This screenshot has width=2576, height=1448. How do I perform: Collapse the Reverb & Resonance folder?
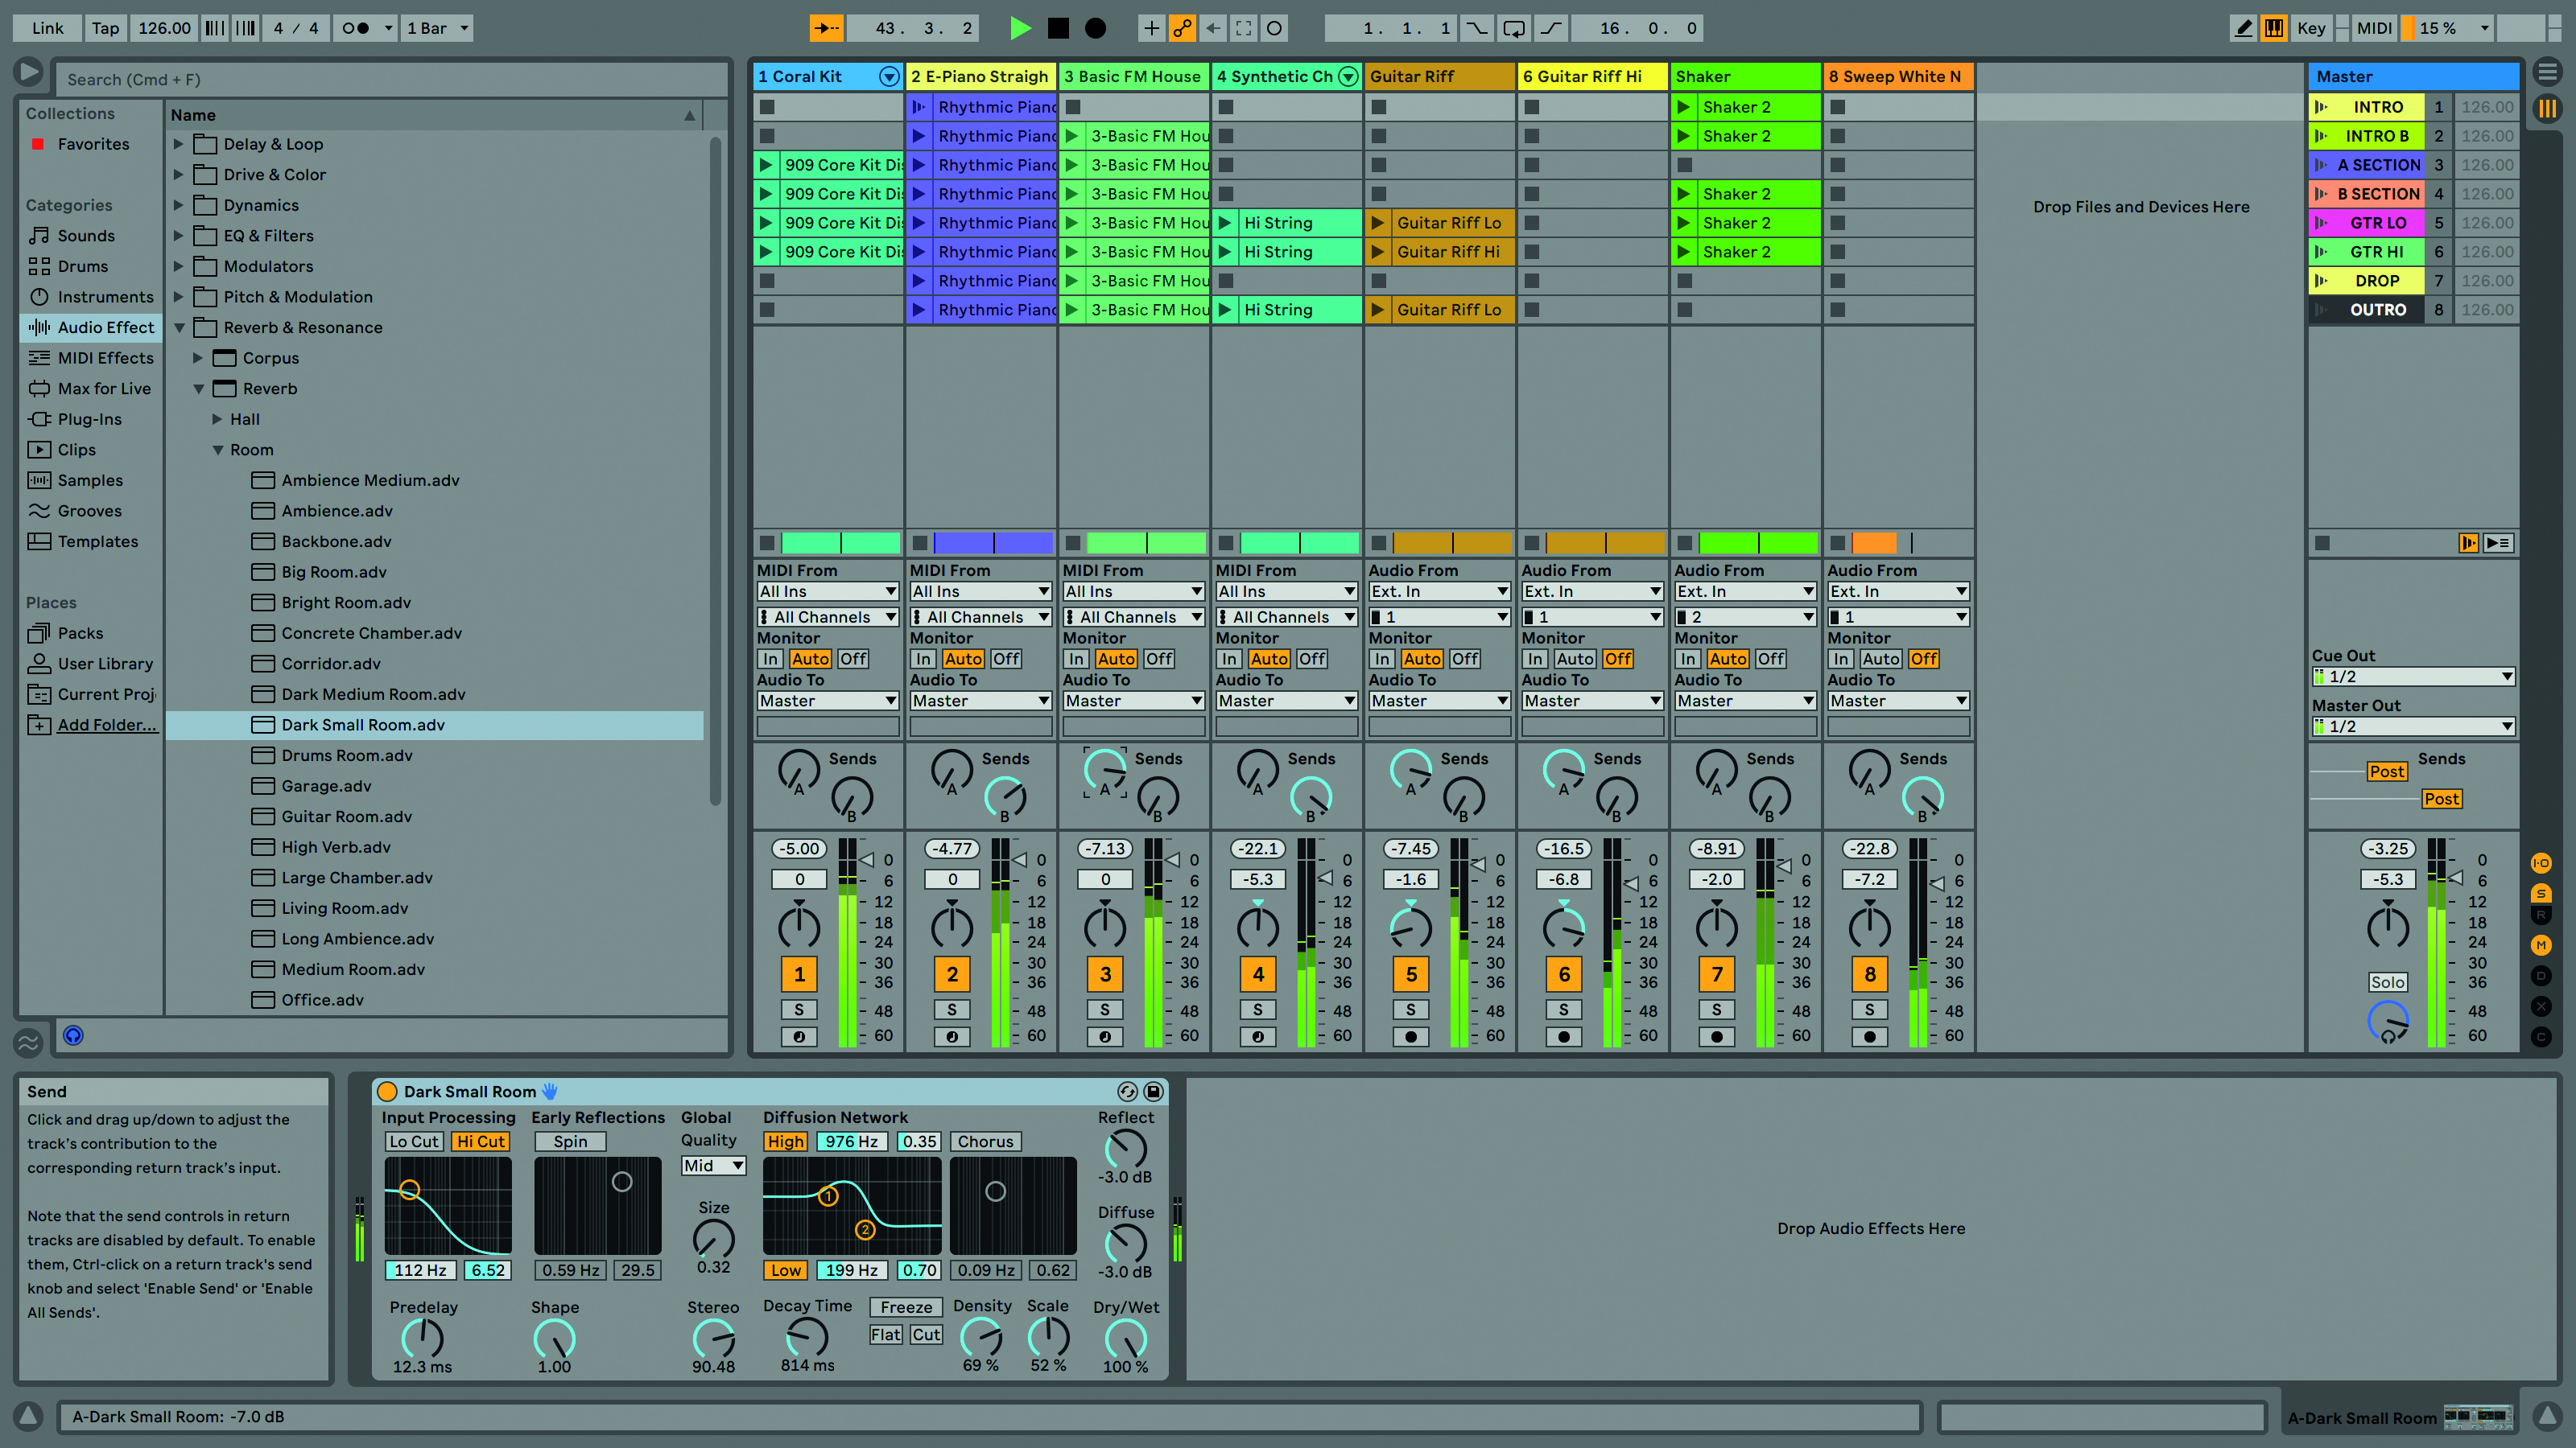pos(179,327)
